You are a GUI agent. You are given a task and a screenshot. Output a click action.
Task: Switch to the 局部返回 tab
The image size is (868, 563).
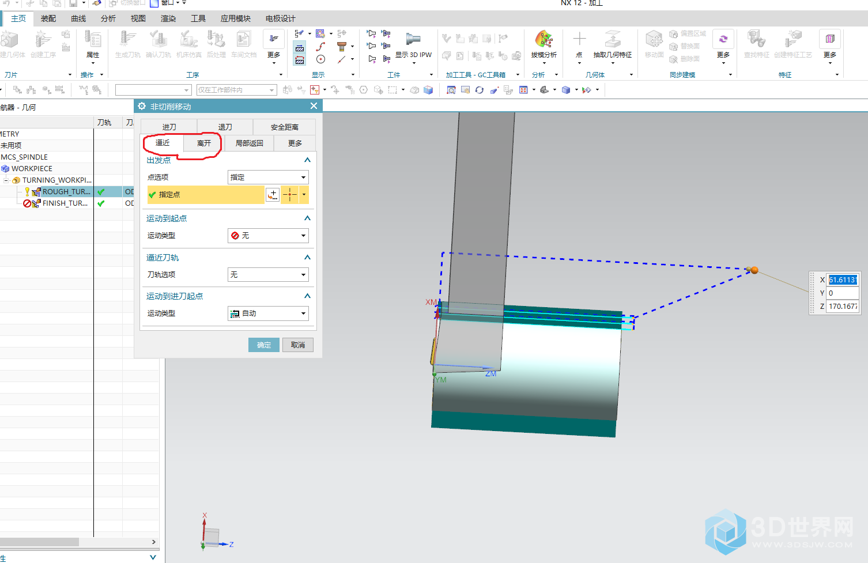[249, 143]
